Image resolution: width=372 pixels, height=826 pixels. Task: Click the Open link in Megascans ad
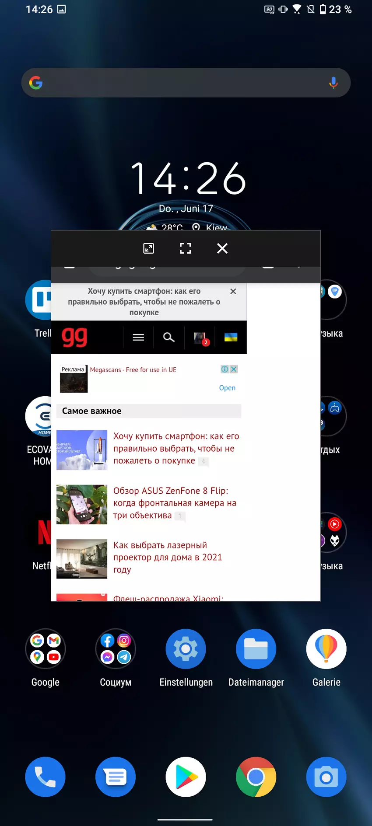(x=227, y=388)
